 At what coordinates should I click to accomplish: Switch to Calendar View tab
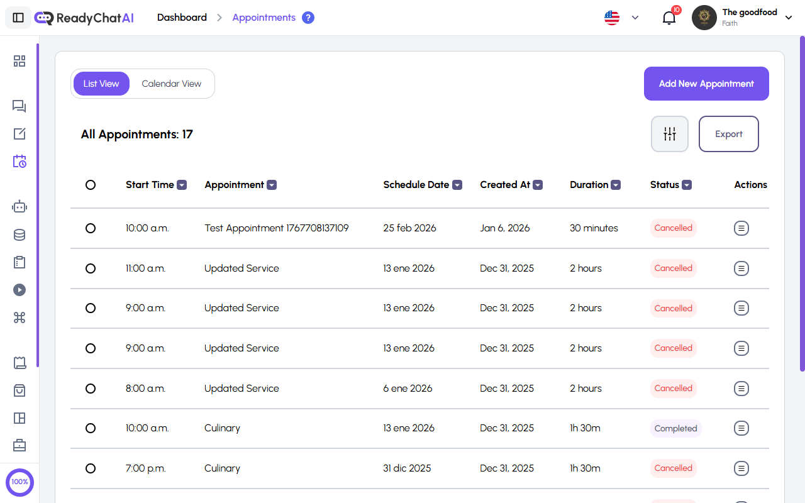pyautogui.click(x=171, y=83)
